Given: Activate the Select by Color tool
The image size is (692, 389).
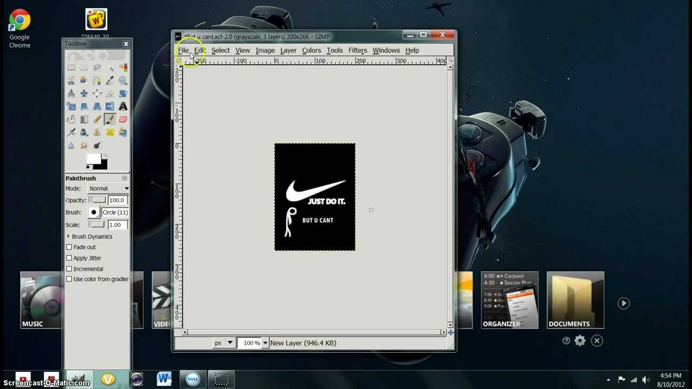Looking at the screenshot, I should tap(123, 68).
